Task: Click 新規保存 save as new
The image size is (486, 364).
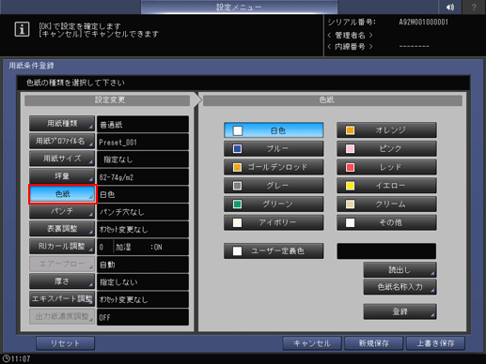Action: (x=373, y=343)
